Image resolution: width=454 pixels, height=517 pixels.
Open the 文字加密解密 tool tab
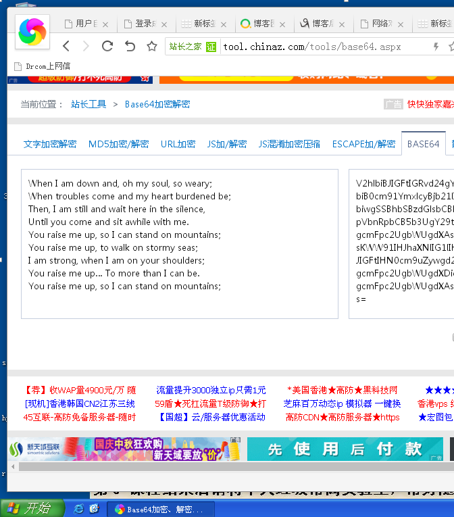pyautogui.click(x=50, y=144)
